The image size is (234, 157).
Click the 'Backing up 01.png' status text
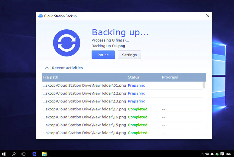coord(108,46)
